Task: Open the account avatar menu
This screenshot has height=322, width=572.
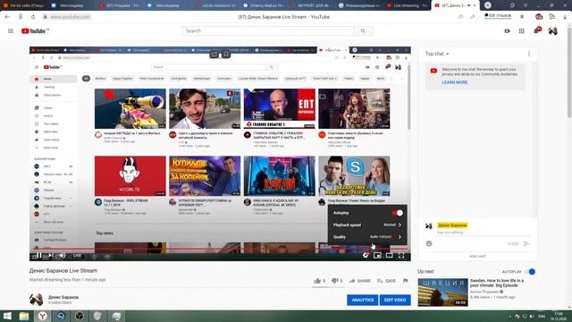Action: [x=552, y=31]
